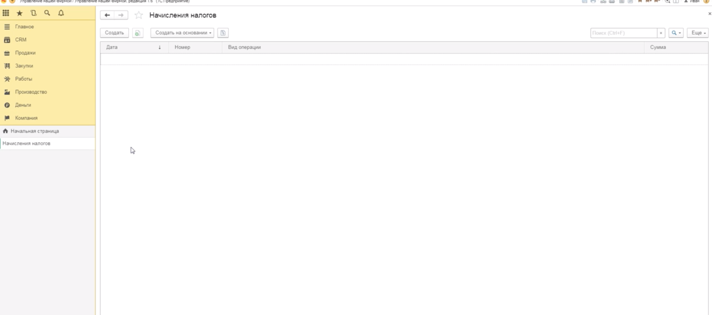The height and width of the screenshot is (315, 712).
Task: Click the reports icon next to Создать на основании
Action: 223,33
